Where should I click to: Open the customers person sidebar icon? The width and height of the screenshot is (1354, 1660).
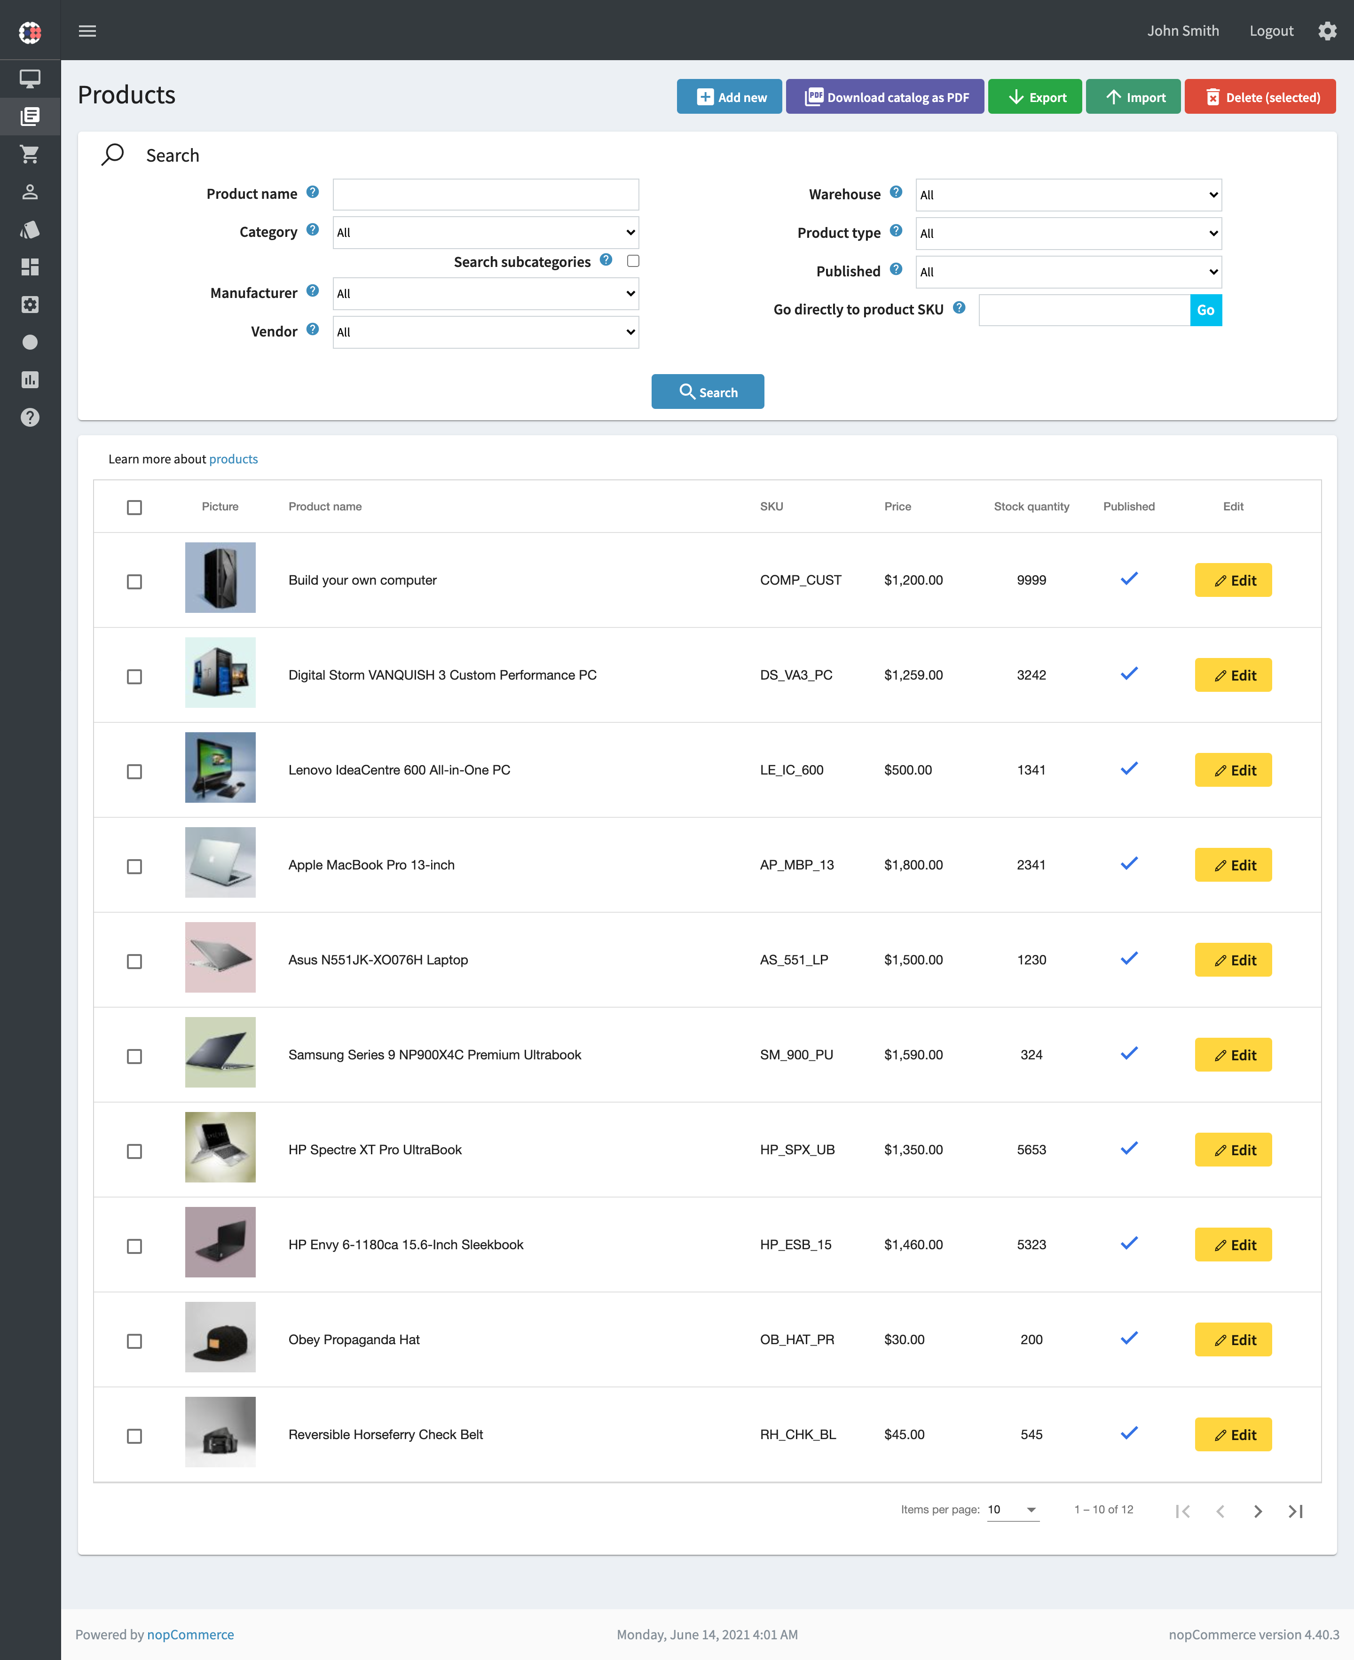pos(30,192)
